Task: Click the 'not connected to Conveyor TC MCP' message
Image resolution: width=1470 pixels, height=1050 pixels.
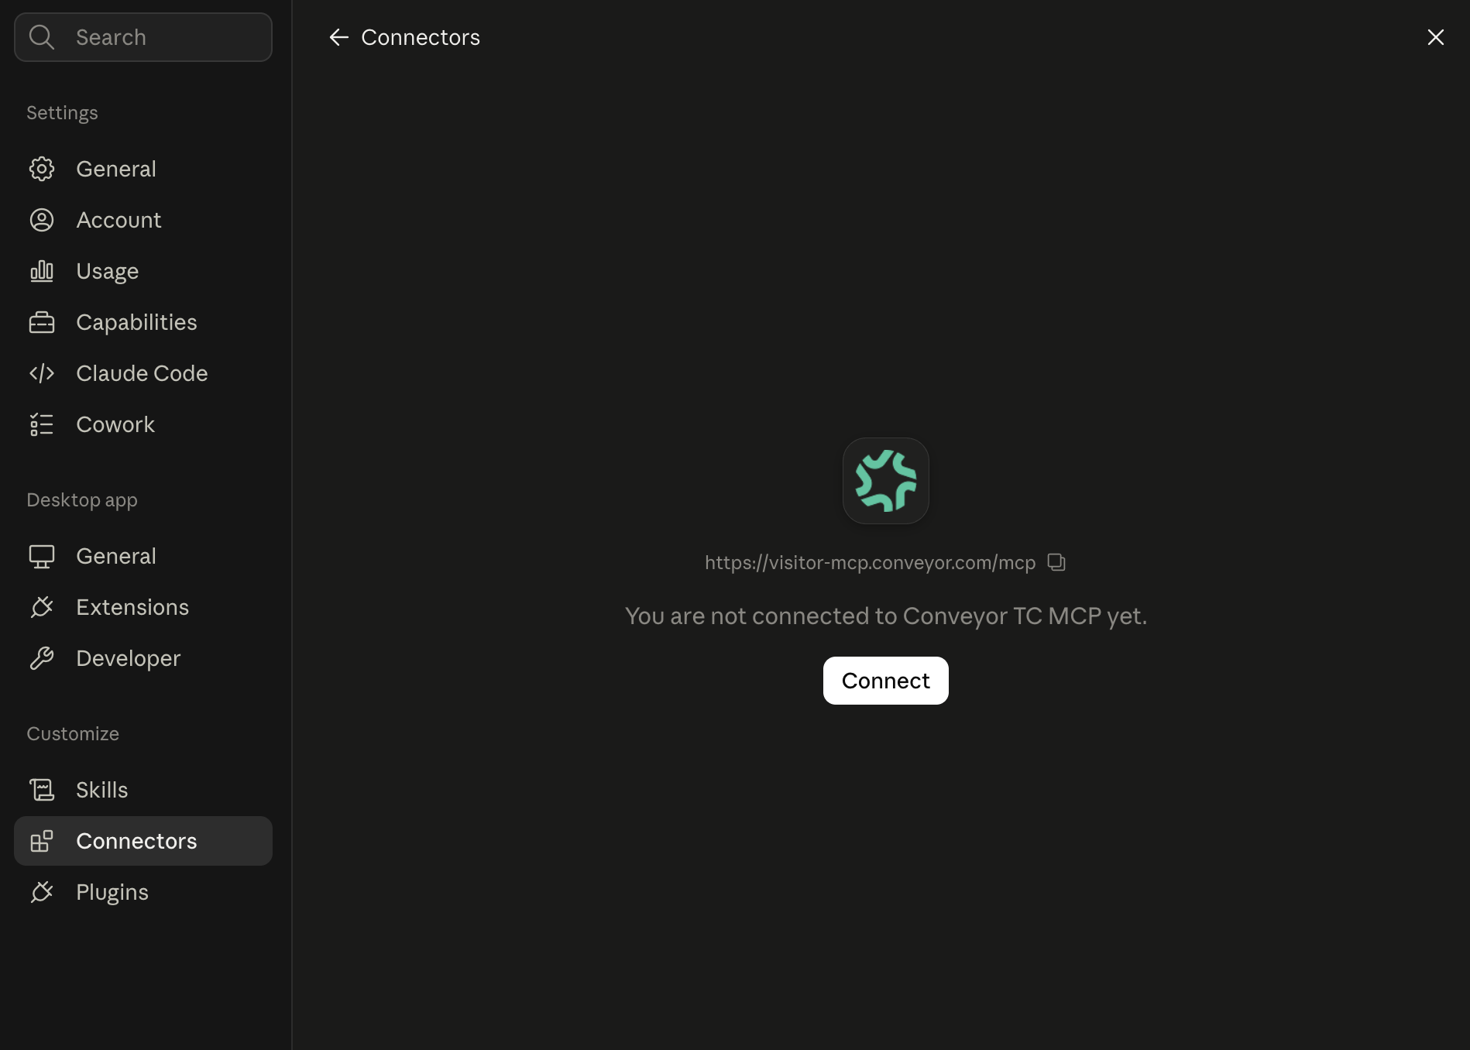Action: [x=886, y=616]
